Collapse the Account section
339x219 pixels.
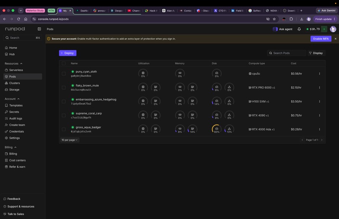pos(12,99)
